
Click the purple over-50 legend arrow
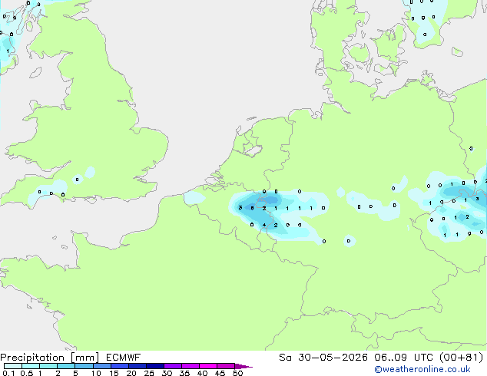[243, 366]
